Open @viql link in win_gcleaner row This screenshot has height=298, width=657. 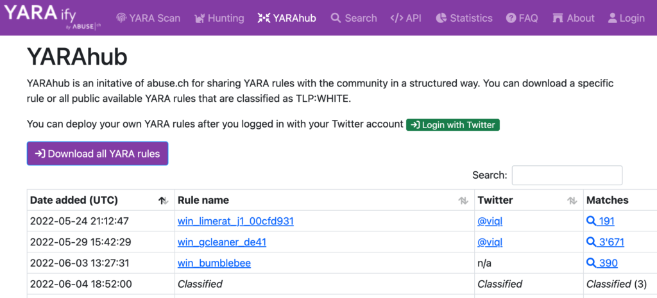coord(490,242)
